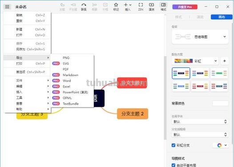The height and width of the screenshot is (167, 234).
Task: Open the 标记 (Marker) star icon
Action: point(116,7)
